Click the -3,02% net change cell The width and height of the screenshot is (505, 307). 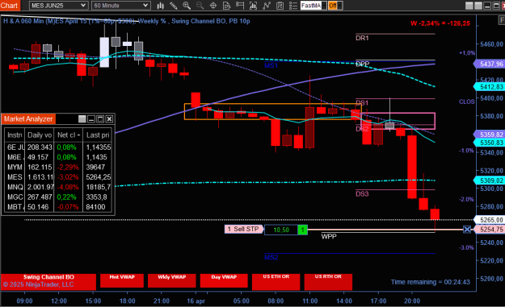point(68,177)
